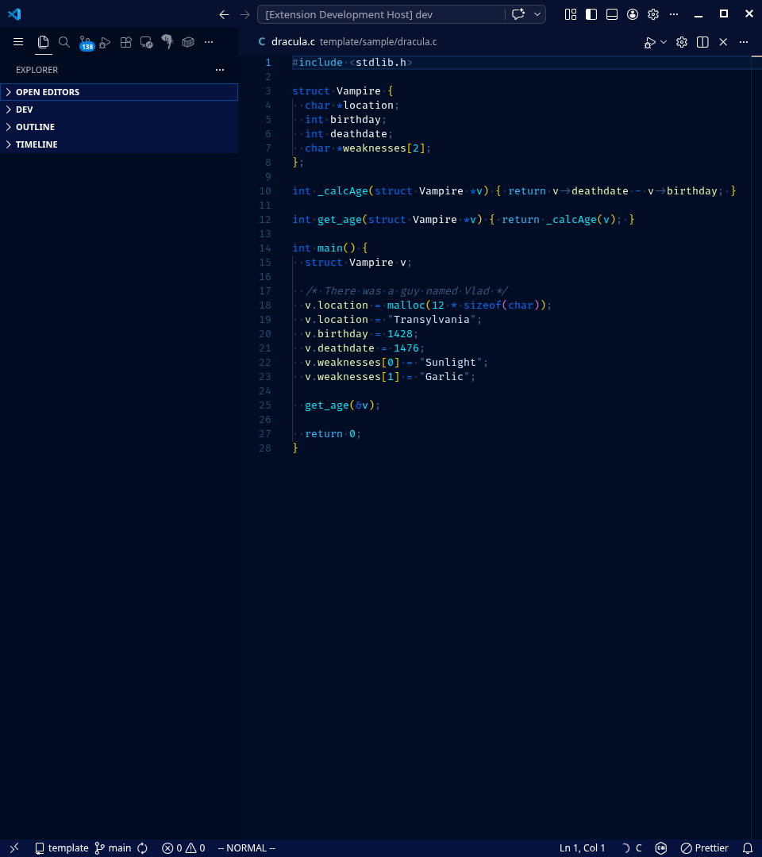Open the Explorer view in activity bar
Screen dimensions: 762x857
(x=43, y=41)
